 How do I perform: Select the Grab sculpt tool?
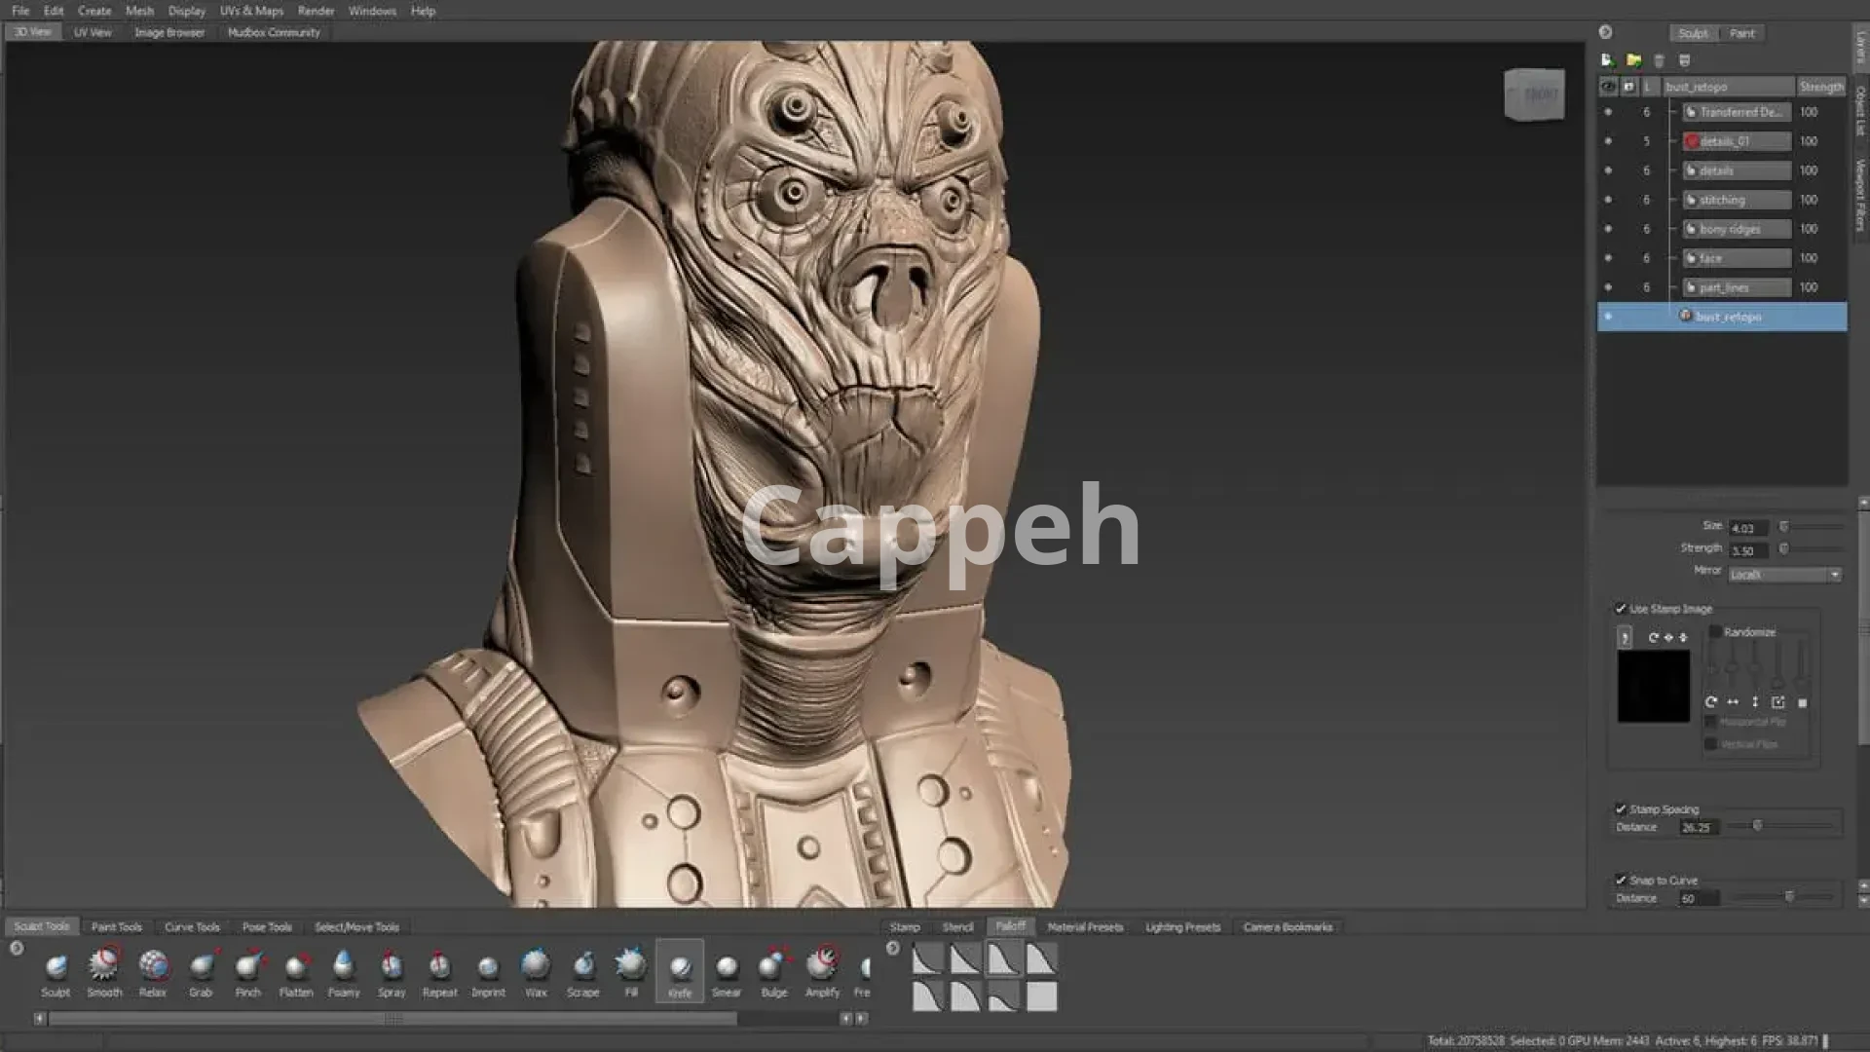[x=201, y=966]
